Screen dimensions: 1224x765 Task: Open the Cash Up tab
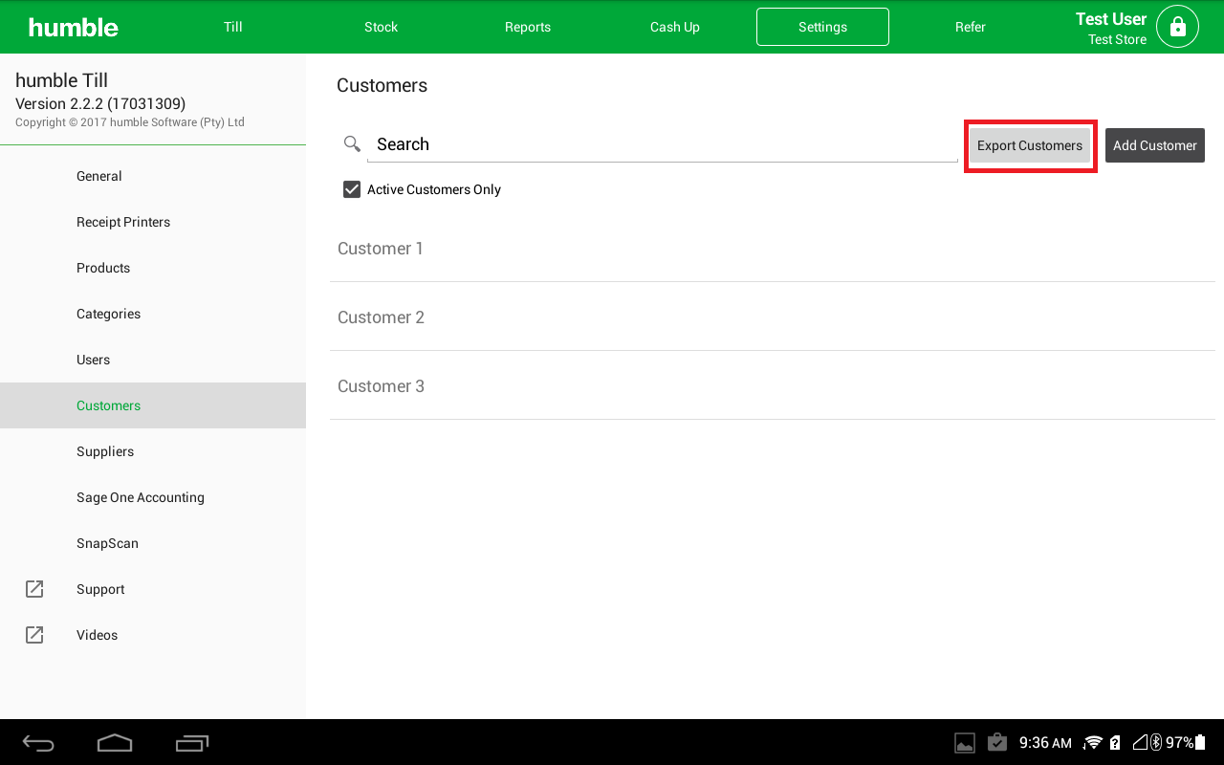click(675, 27)
